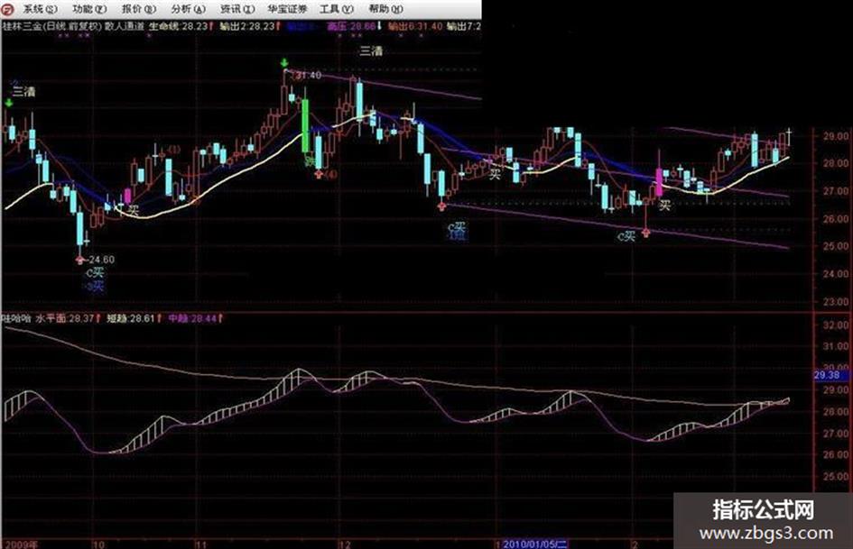
Task: Click the 31.40 high price label
Action: point(309,75)
